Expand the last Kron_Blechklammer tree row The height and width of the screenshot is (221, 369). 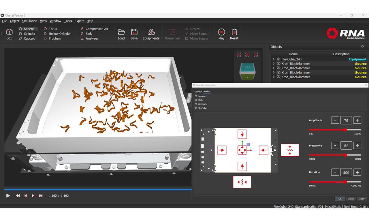pos(274,77)
